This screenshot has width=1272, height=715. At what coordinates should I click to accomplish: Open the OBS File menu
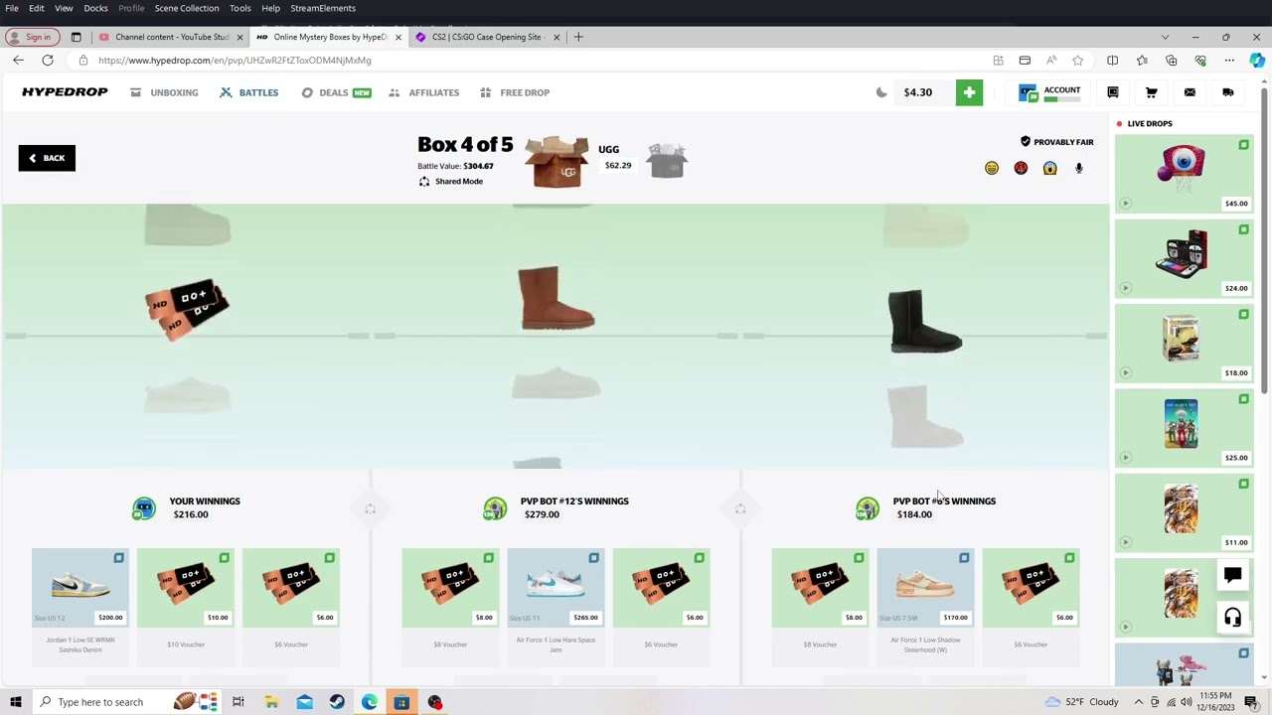point(12,8)
